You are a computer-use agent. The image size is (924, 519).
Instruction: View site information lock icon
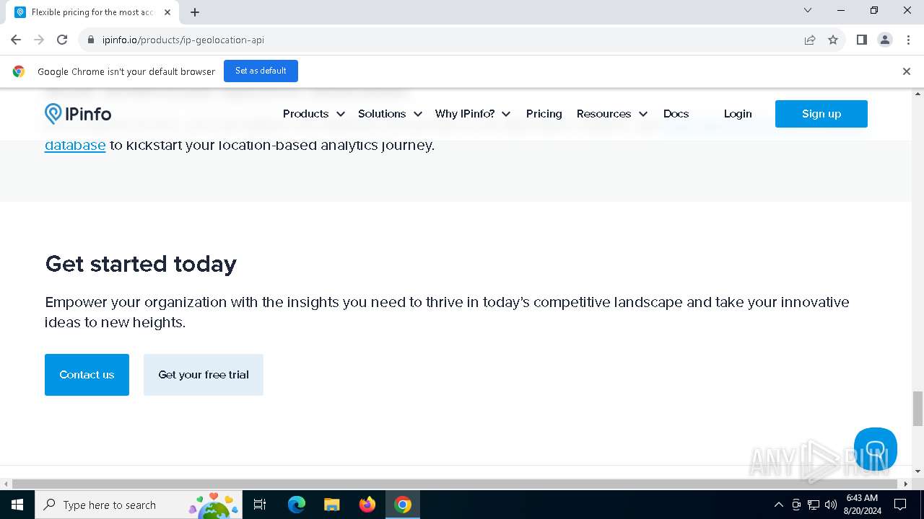pyautogui.click(x=91, y=40)
